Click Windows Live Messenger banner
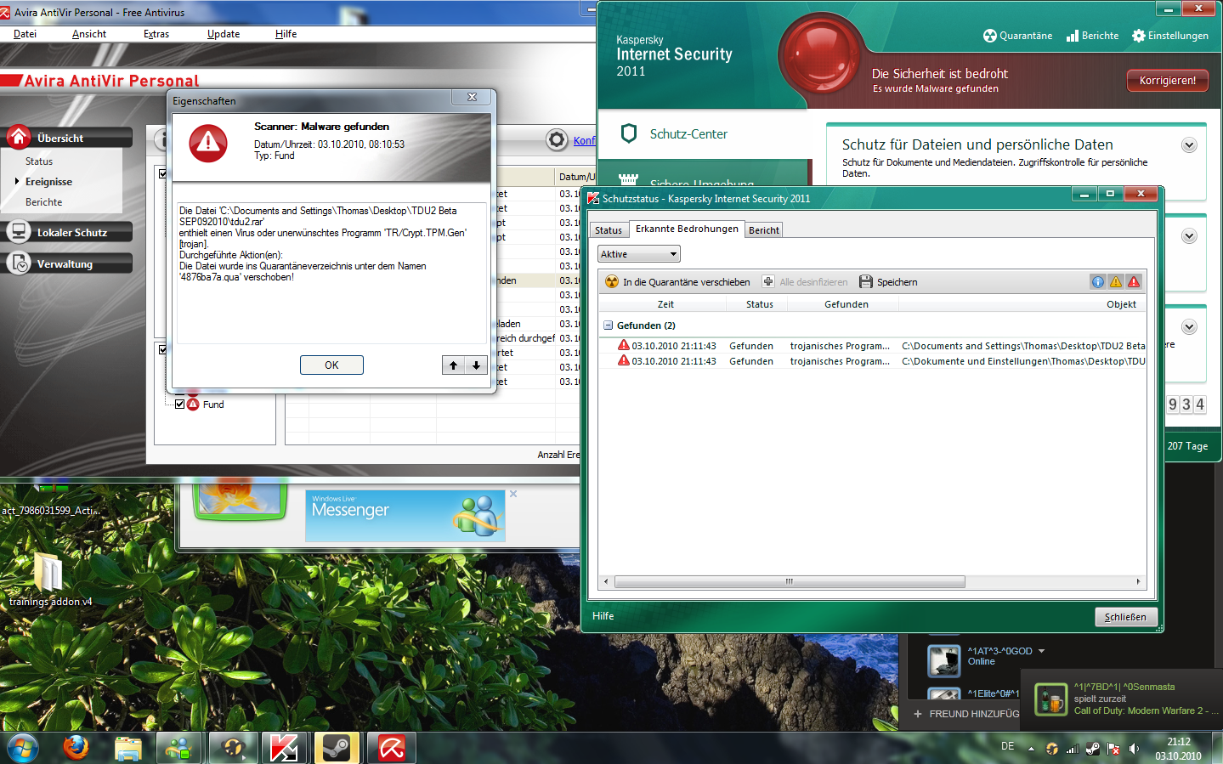This screenshot has width=1223, height=764. pos(405,516)
